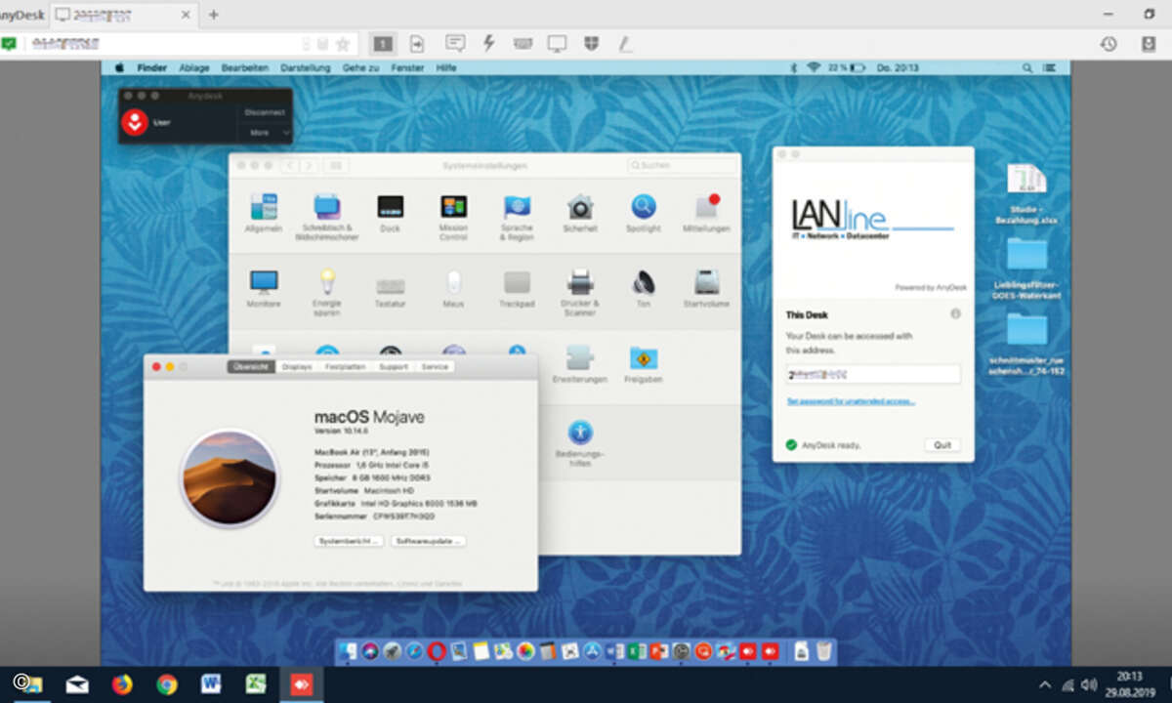1172x703 pixels.
Task: Open the AnyDesk chat toolbar icon
Action: (x=455, y=44)
